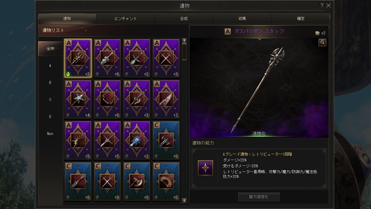The width and height of the screenshot is (371, 209).
Task: Click the scrollbar down arrow in relic list
Action: click(184, 200)
